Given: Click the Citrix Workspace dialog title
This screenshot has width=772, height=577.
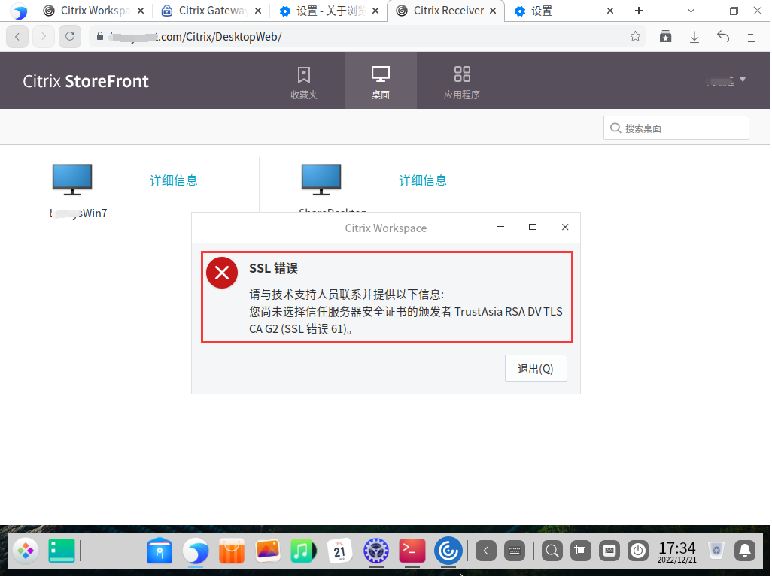Looking at the screenshot, I should 385,228.
